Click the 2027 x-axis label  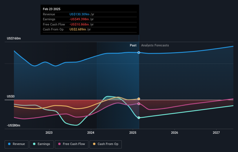pyautogui.click(x=216, y=133)
